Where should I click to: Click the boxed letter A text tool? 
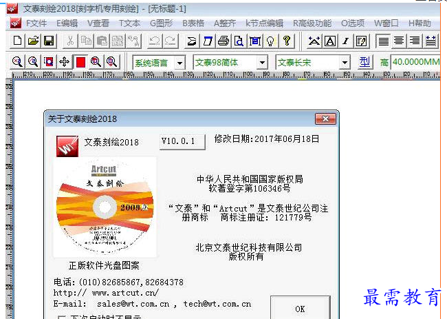(x=330, y=41)
